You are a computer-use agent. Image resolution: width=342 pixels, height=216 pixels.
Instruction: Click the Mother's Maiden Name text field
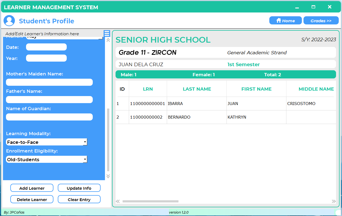click(49, 82)
